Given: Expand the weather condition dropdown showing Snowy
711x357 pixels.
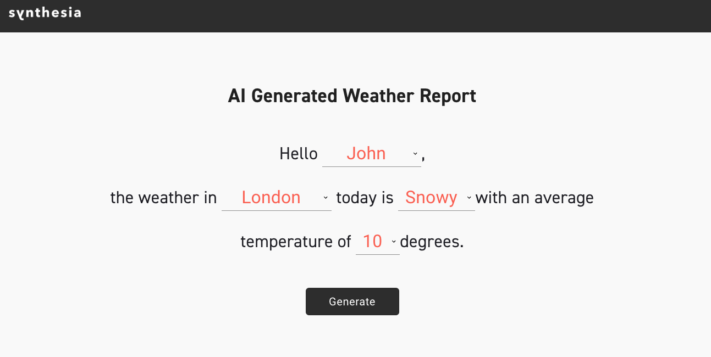Looking at the screenshot, I should (x=431, y=197).
